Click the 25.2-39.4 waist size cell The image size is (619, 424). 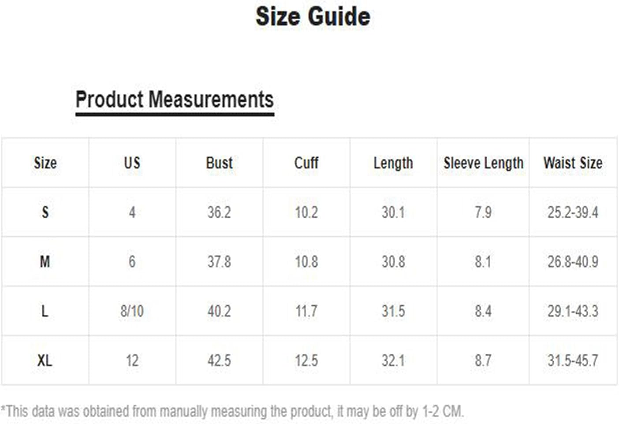(573, 212)
